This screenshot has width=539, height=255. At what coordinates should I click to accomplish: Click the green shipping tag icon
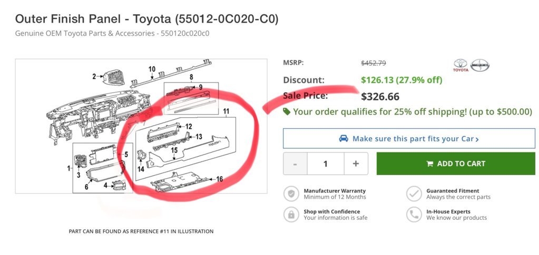(x=286, y=111)
